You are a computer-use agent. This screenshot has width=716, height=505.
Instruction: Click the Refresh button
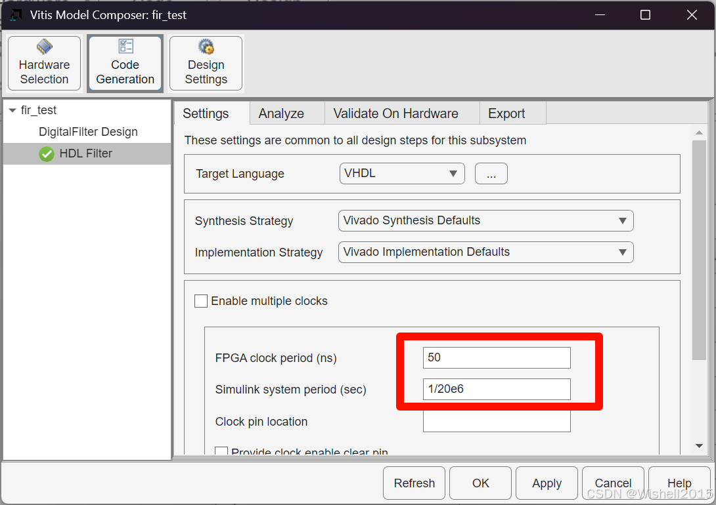coord(414,483)
